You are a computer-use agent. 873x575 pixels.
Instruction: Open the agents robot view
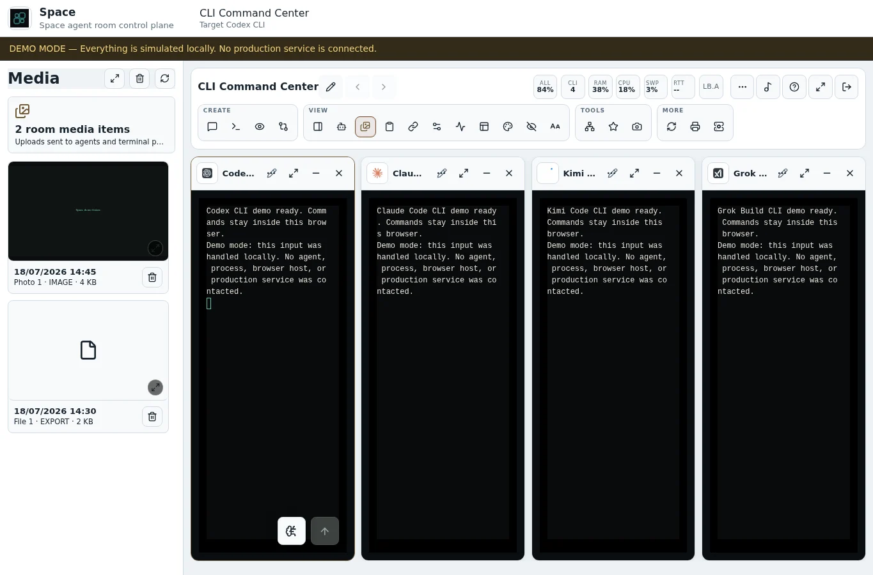pyautogui.click(x=342, y=126)
